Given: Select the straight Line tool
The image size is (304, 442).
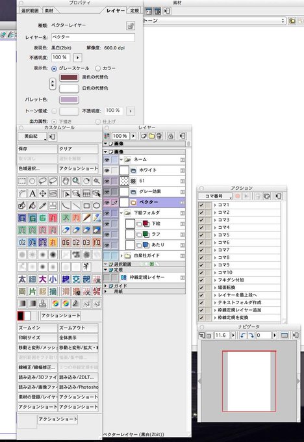Looking at the screenshot, I should (76, 205).
